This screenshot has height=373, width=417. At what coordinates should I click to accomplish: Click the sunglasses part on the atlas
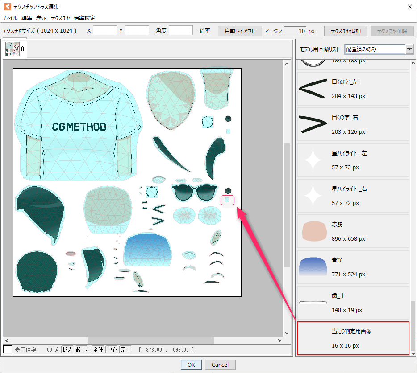[195, 192]
